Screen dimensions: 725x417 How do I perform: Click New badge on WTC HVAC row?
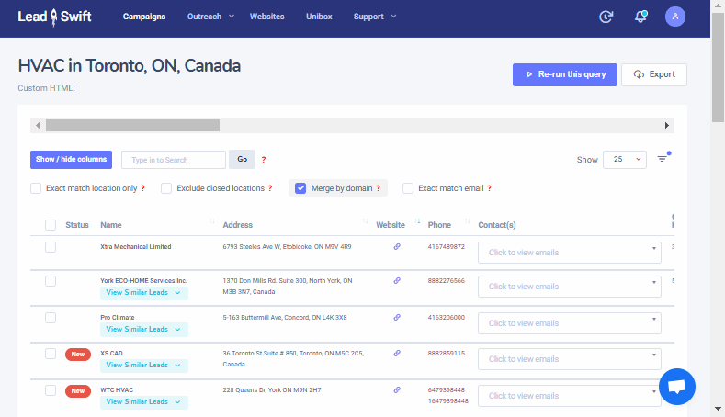78,391
